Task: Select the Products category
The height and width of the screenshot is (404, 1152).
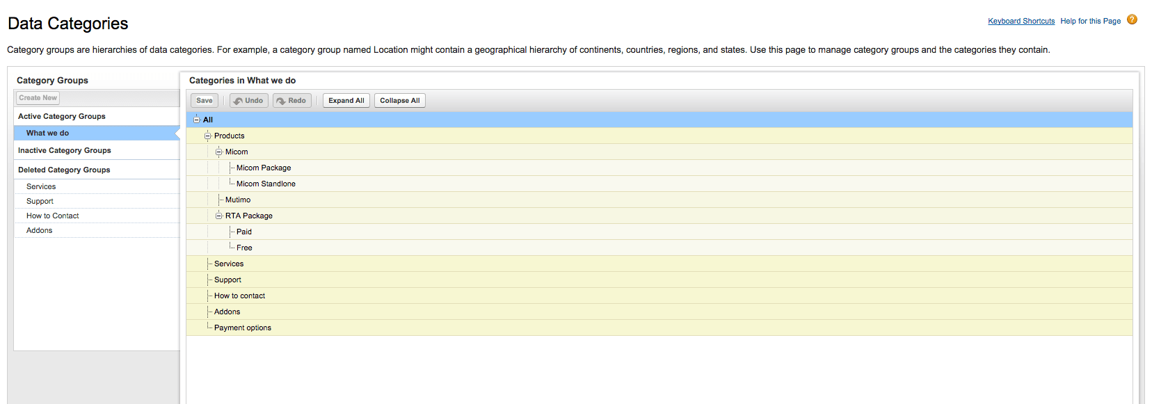Action: (230, 136)
